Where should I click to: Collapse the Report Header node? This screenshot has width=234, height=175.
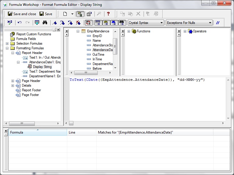13,53
